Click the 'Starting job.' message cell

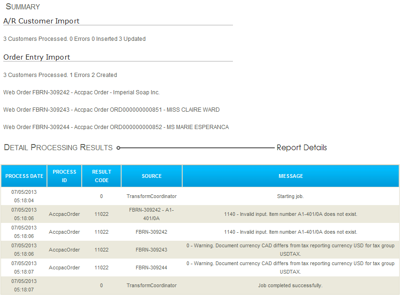[290, 196]
